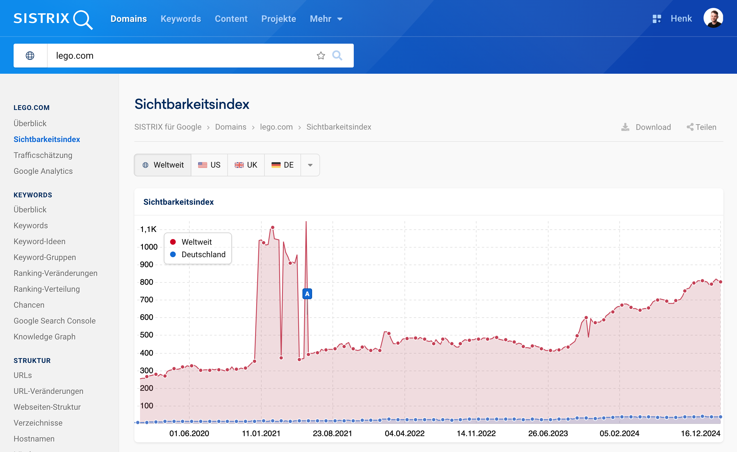Click the Weltweit globe icon
This screenshot has height=452, width=737.
(145, 165)
